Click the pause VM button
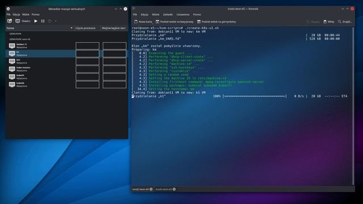 [43, 21]
